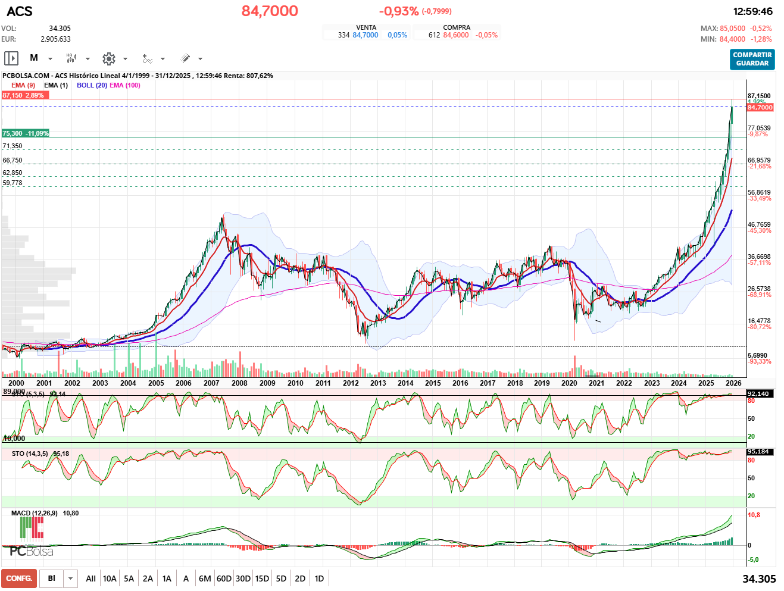
Task: Click the MACD (12,26,9) indicator label
Action: (x=35, y=513)
